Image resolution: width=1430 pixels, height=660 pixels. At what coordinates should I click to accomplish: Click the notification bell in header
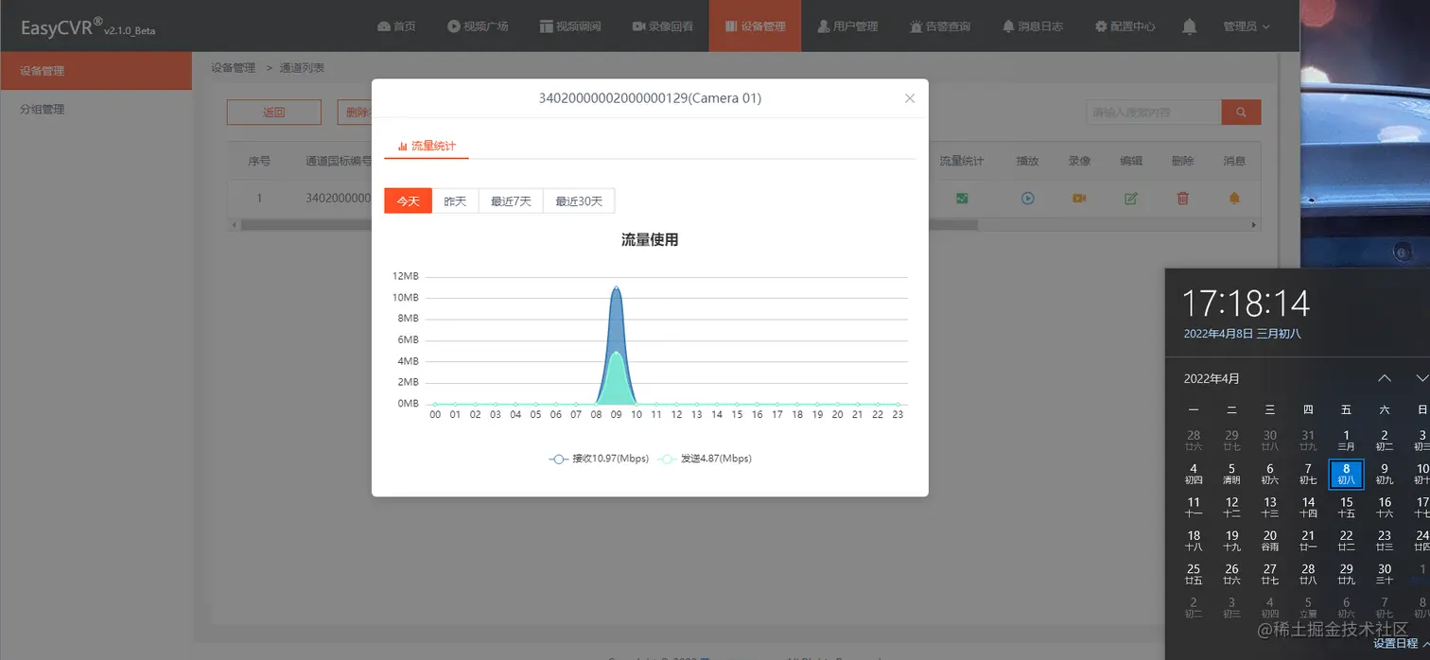point(1189,26)
